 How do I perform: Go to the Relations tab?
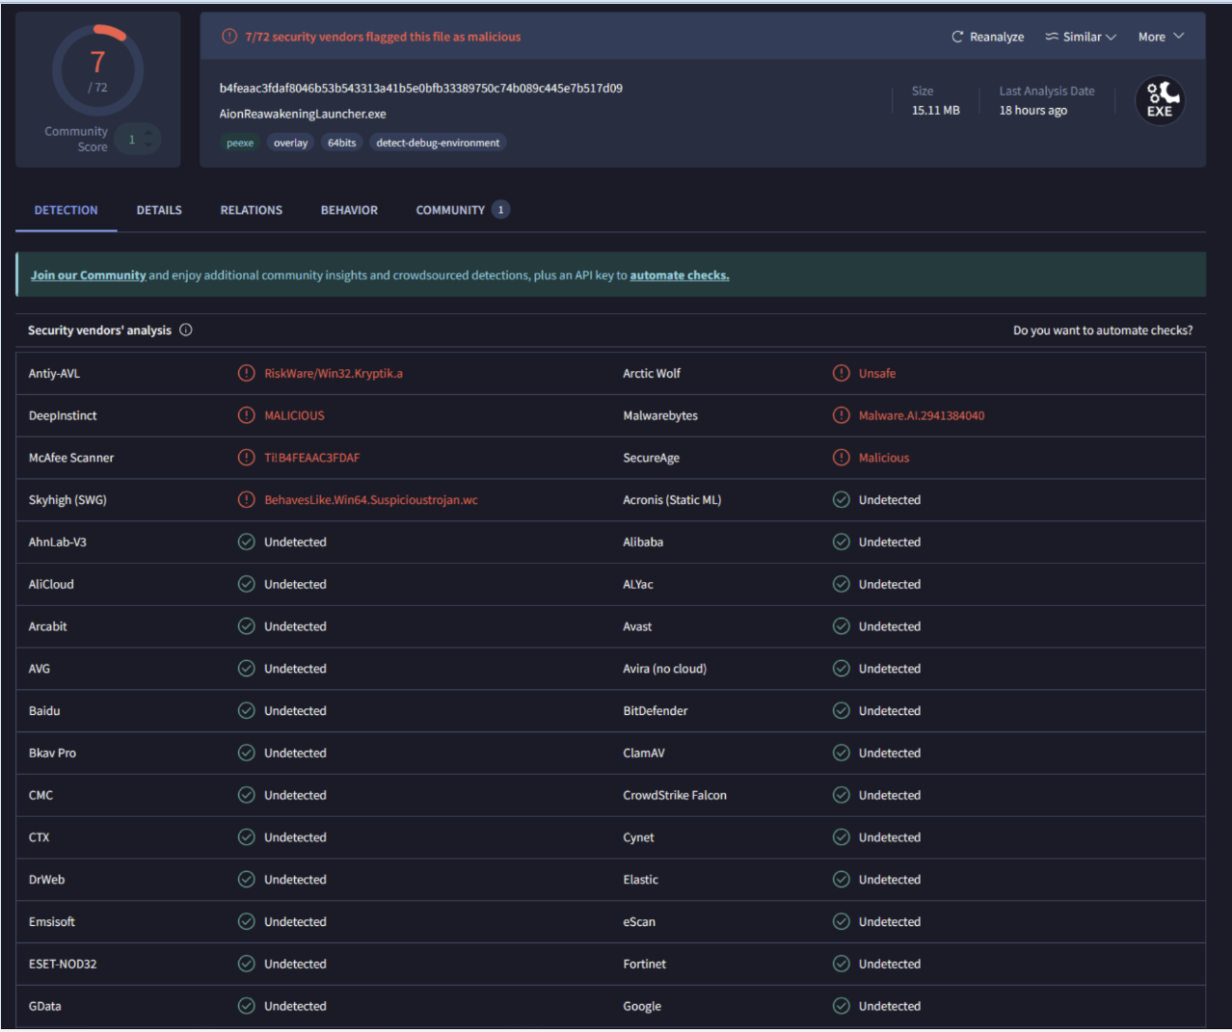coord(252,210)
